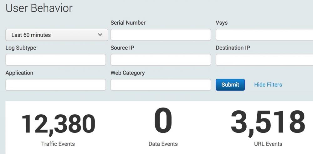Image resolution: width=313 pixels, height=154 pixels.
Task: Open the Last 60 minutes time range dropdown
Action: coord(56,35)
